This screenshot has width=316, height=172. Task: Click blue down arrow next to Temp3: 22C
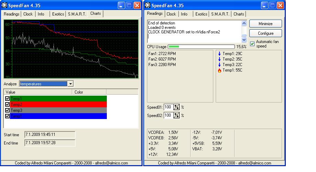pos(219,65)
